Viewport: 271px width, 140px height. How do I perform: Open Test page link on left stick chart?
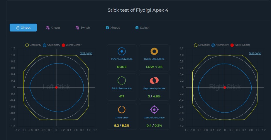click(86, 53)
